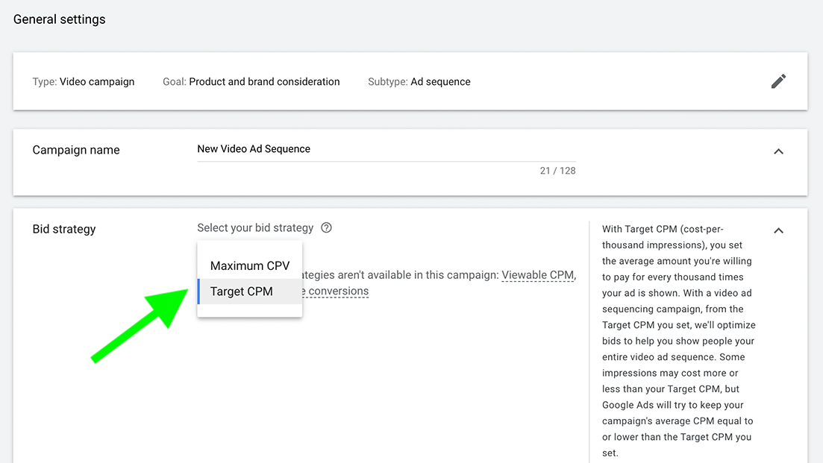Image resolution: width=823 pixels, height=463 pixels.
Task: Click the pencil edit icon
Action: [x=778, y=81]
